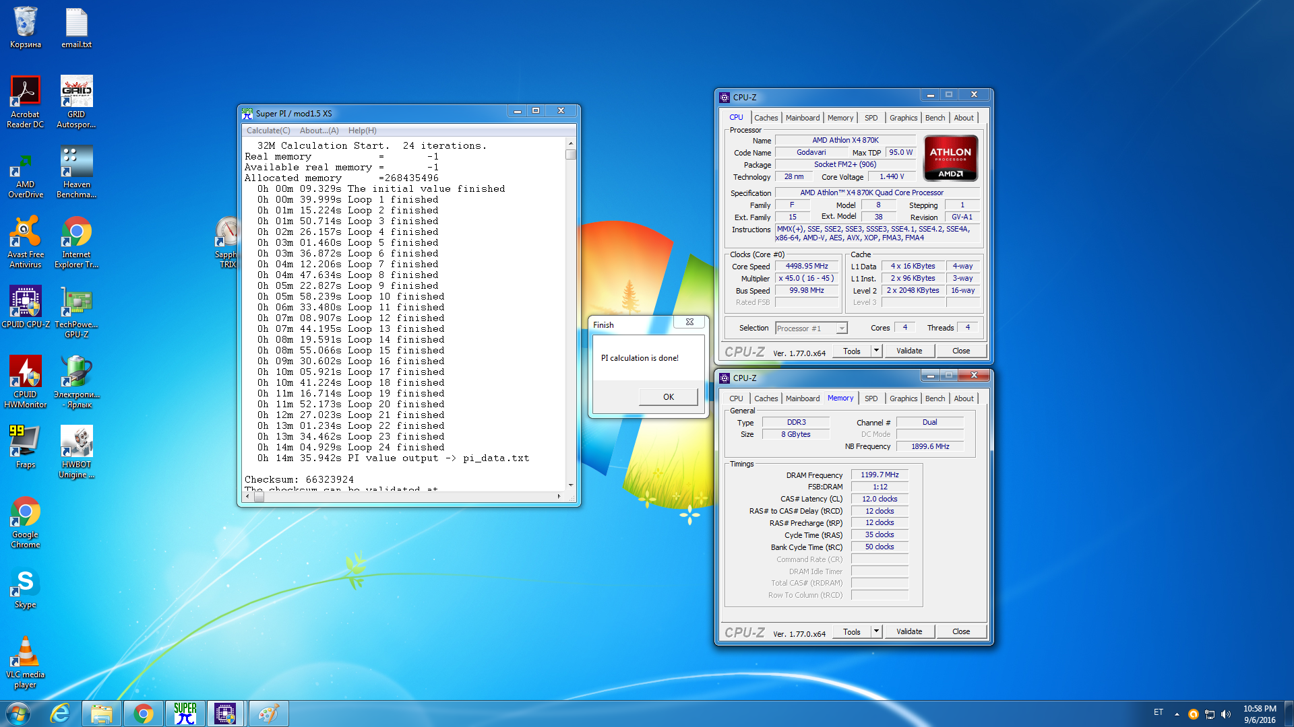Open SPD tab in lower CPU-Z window
Viewport: 1294px width, 727px height.
pyautogui.click(x=871, y=399)
